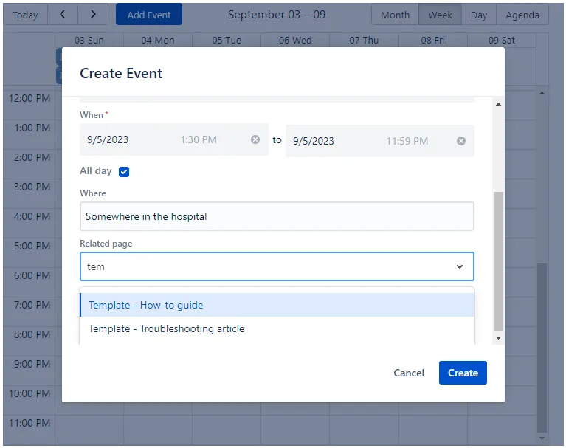The height and width of the screenshot is (448, 566).
Task: Click the end date 9/5/2023 field
Action: pyautogui.click(x=314, y=141)
